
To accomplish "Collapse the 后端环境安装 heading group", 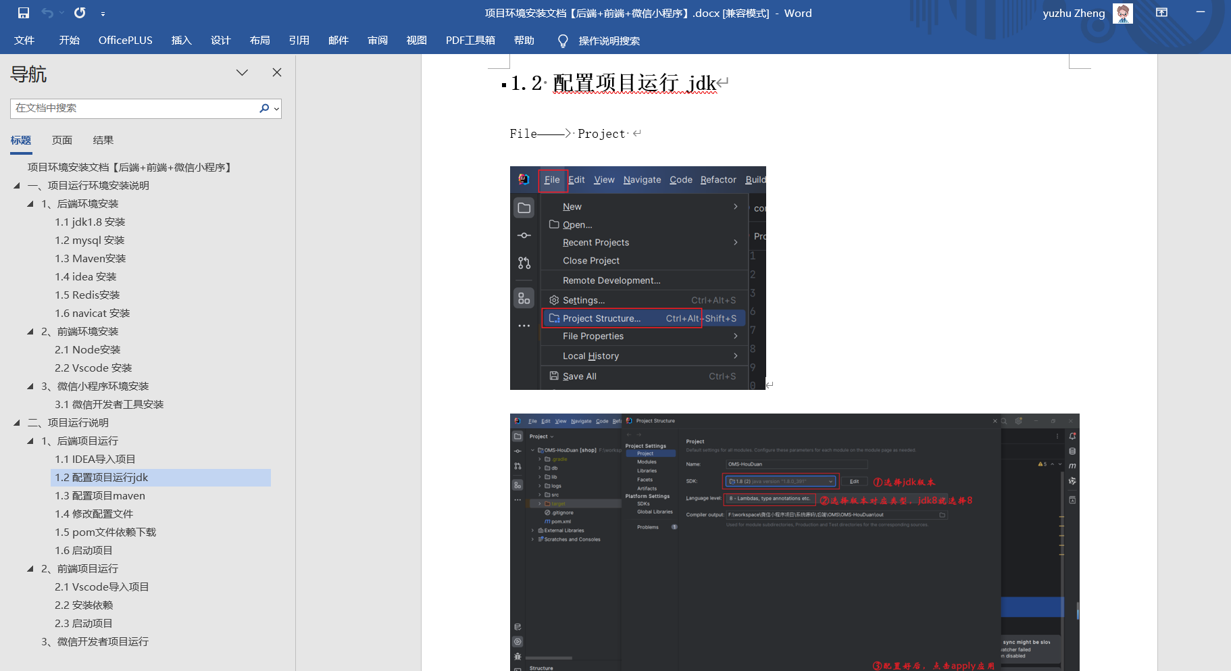I will point(30,203).
